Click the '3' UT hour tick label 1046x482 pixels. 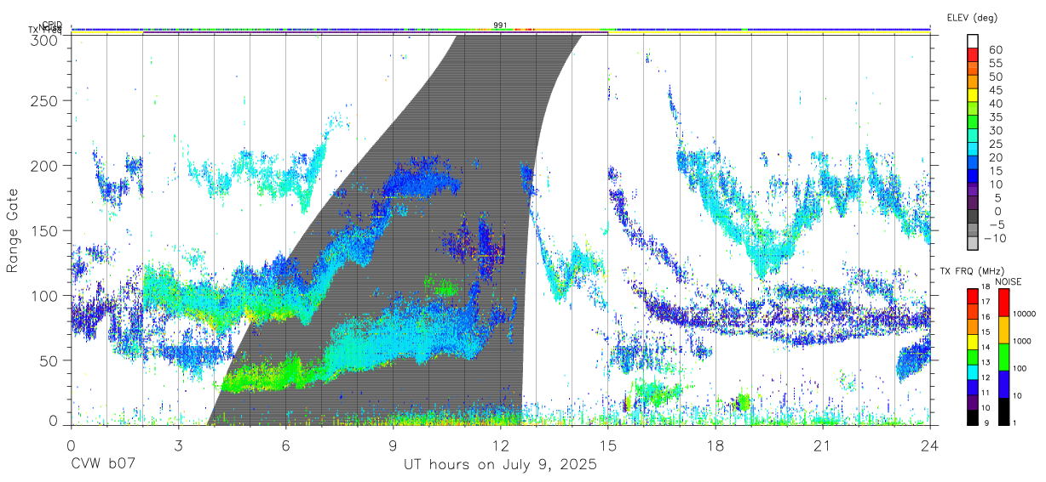(x=179, y=446)
